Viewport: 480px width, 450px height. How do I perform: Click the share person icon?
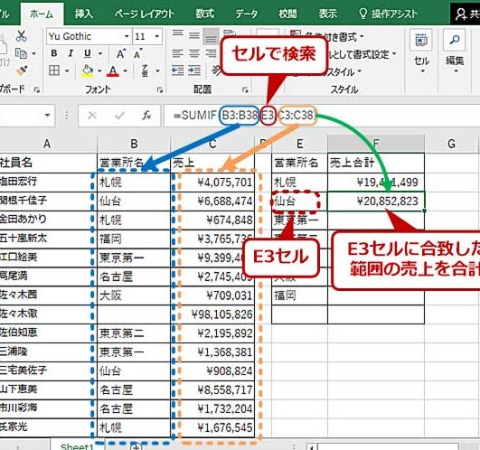(x=460, y=14)
